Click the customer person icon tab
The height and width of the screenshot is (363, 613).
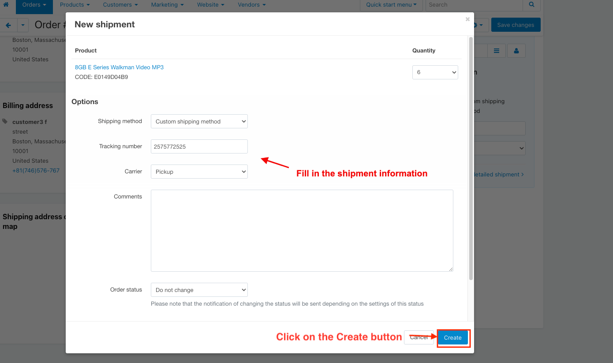click(516, 51)
